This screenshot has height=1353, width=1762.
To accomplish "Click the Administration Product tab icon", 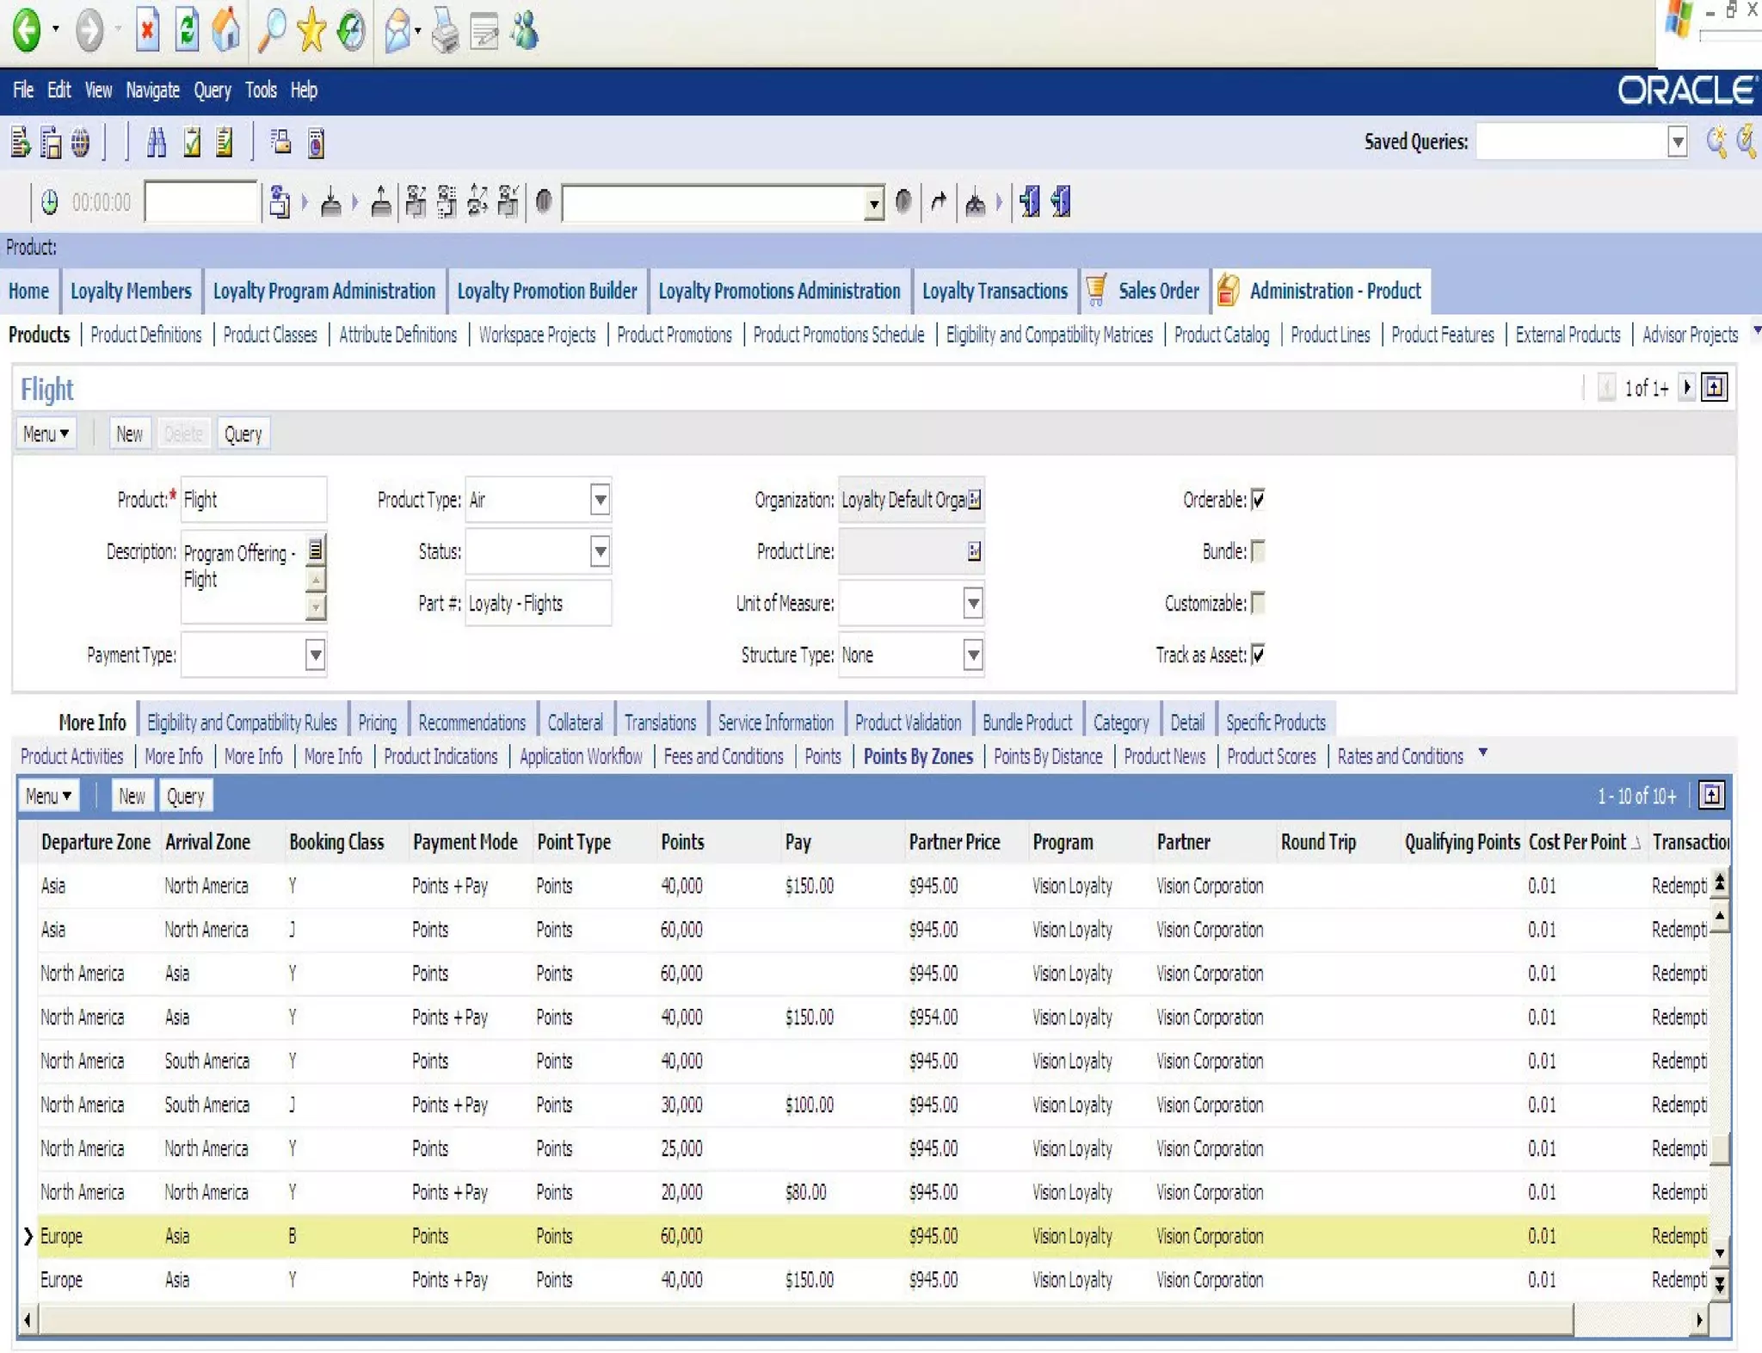I will [x=1229, y=290].
